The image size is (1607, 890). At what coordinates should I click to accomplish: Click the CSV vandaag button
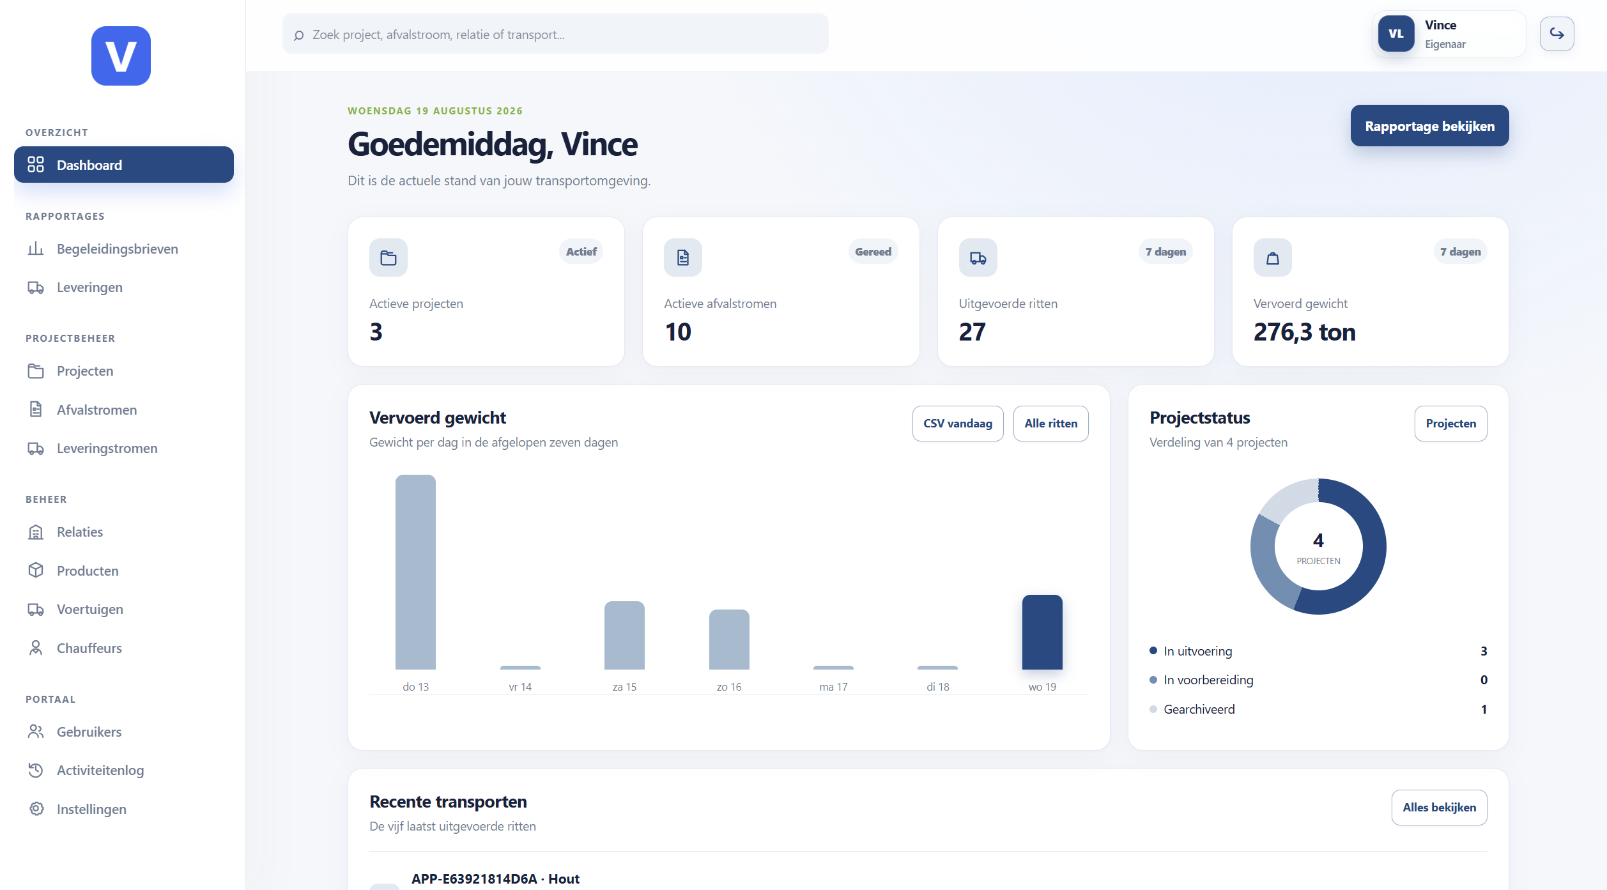point(957,424)
